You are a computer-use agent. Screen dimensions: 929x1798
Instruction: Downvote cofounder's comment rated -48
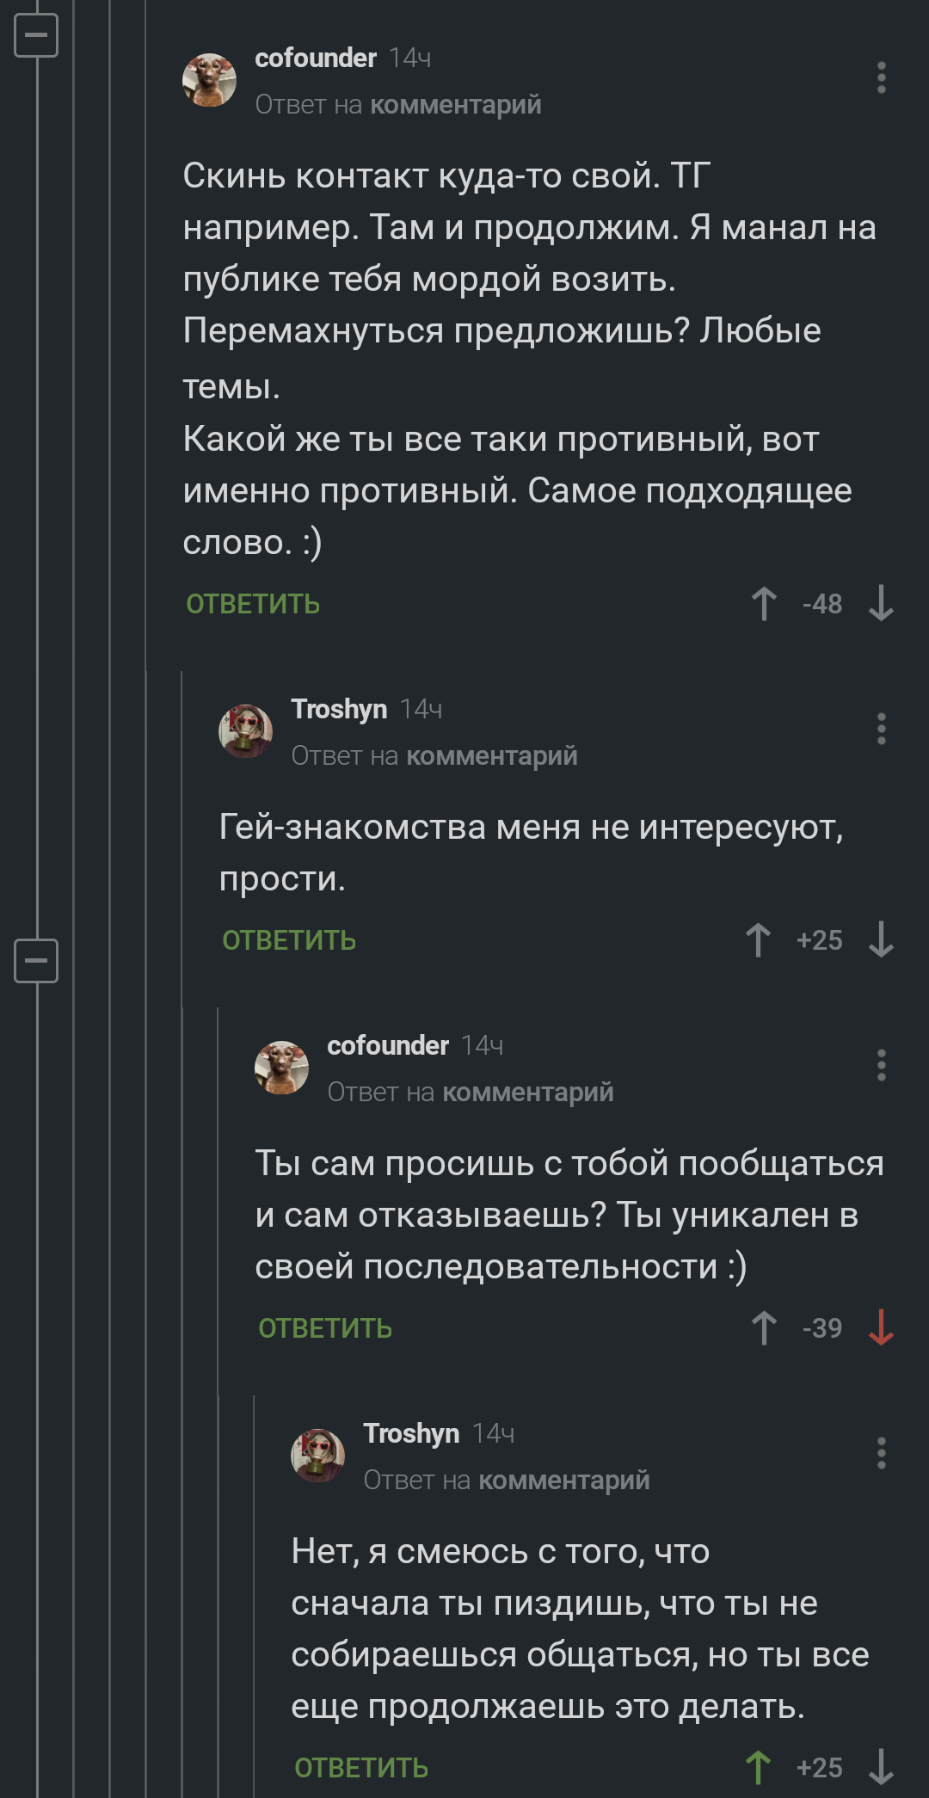click(x=881, y=603)
